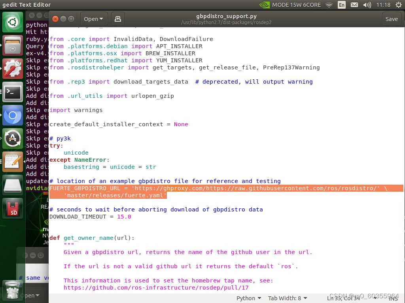Image resolution: width=405 pixels, height=303 pixels.
Task: Click 'from .url_utils import urlopen_gzip' line
Action: pyautogui.click(x=112, y=96)
